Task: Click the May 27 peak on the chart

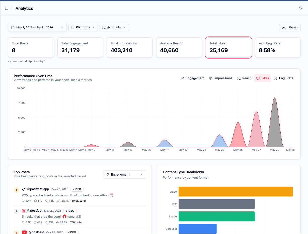Action: click(x=256, y=111)
